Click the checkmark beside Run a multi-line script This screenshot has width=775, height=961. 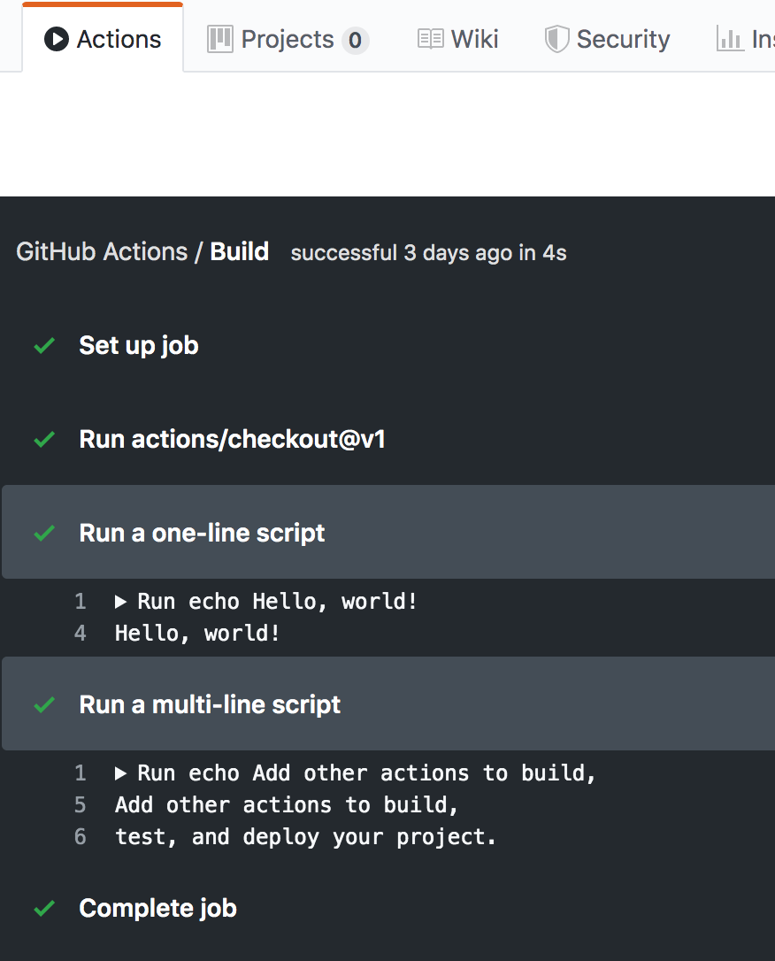click(x=45, y=704)
